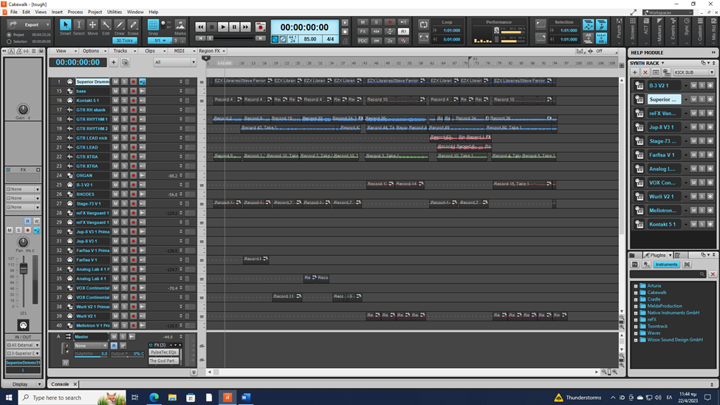Open the Export dropdown arrow

48,25
